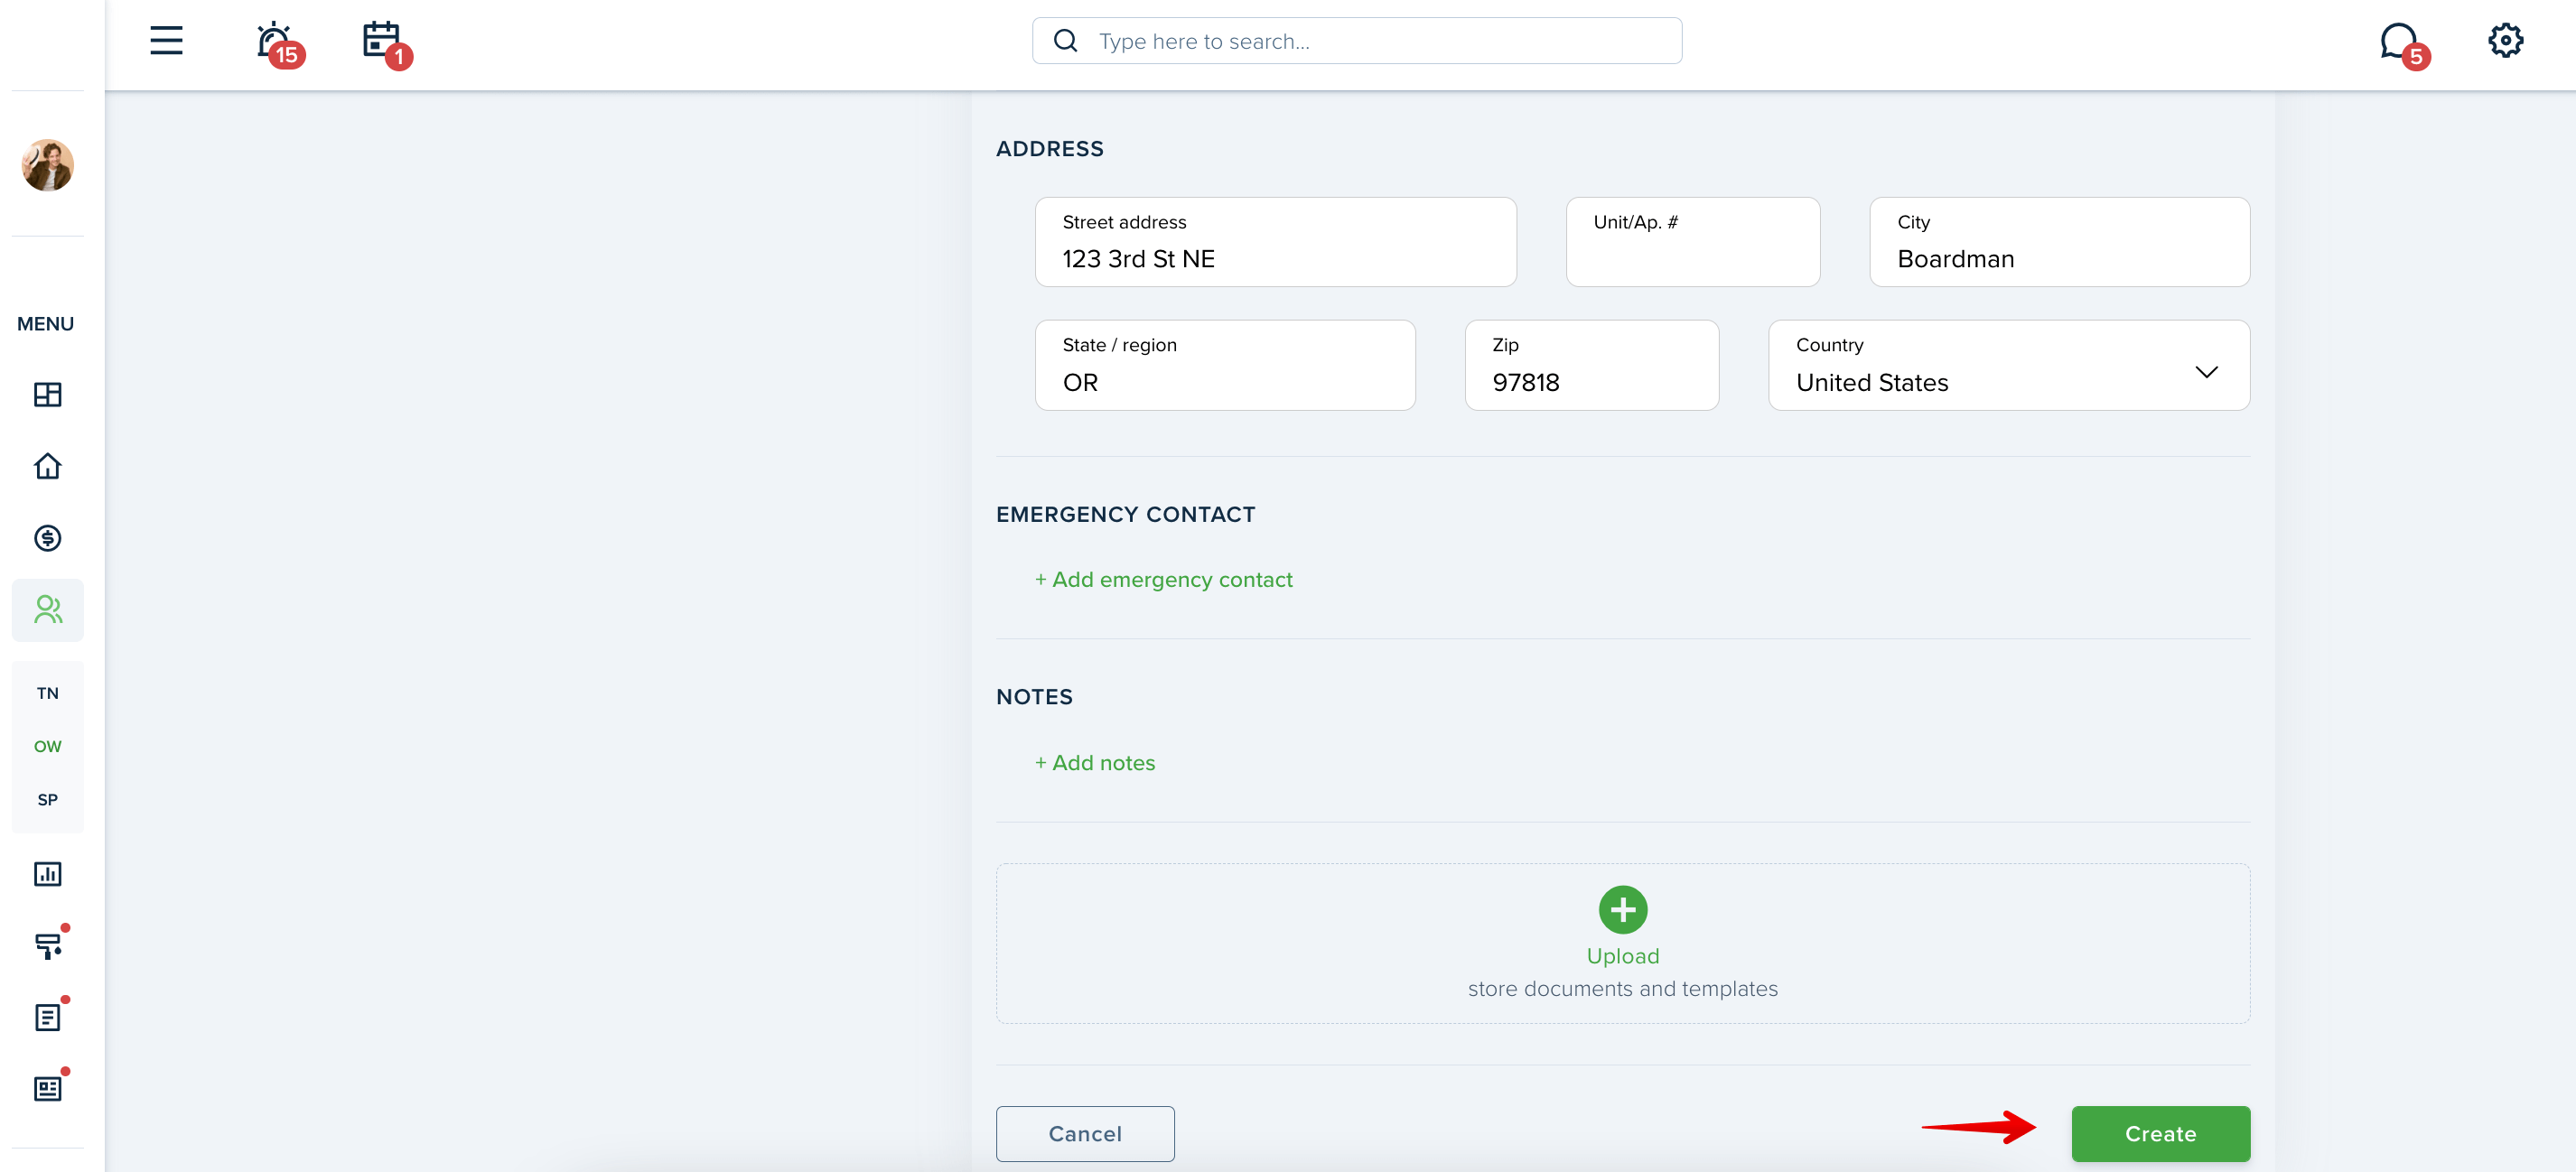2576x1172 pixels.
Task: Open accounting dollar icon in sidebar
Action: click(48, 538)
